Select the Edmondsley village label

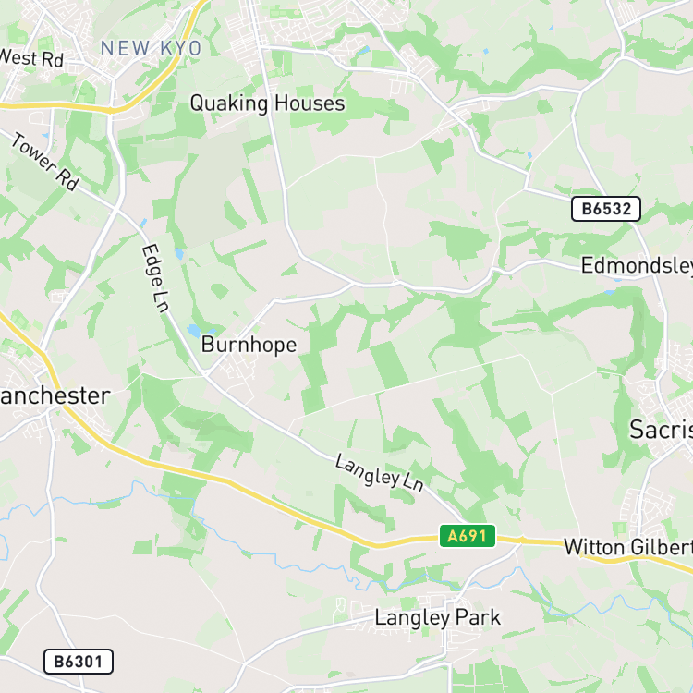point(637,265)
